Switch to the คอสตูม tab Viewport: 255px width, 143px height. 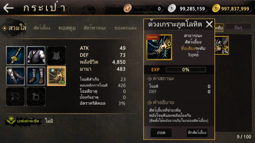click(x=67, y=28)
